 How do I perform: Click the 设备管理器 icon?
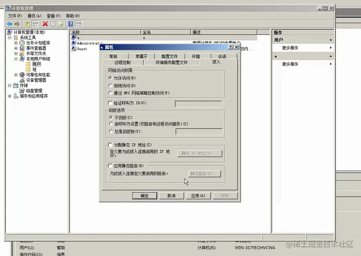(x=22, y=80)
